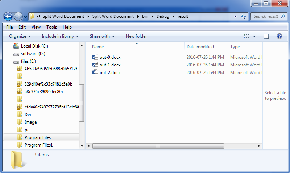Sort by the Date modified column header

(x=206, y=47)
